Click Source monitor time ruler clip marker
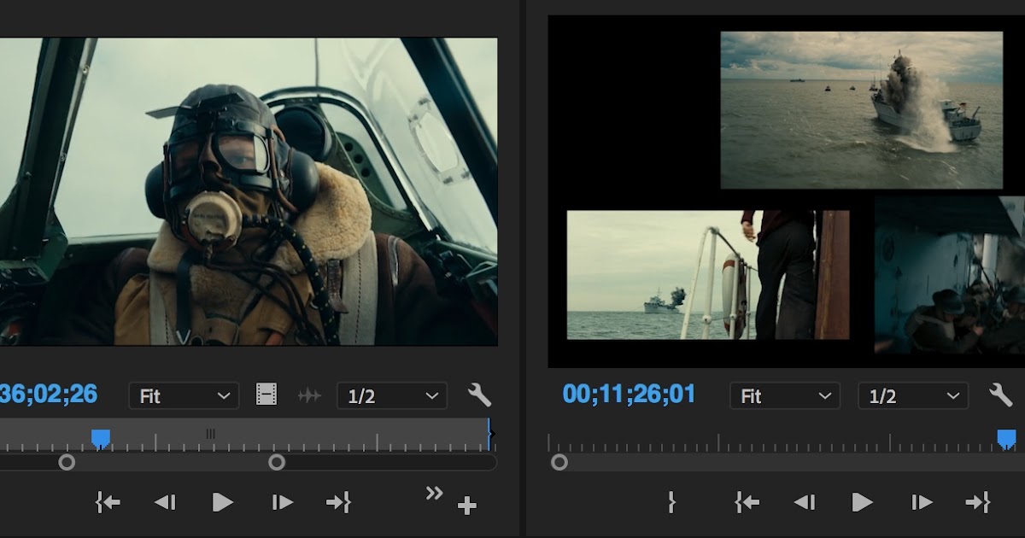This screenshot has height=538, width=1025. tap(210, 434)
